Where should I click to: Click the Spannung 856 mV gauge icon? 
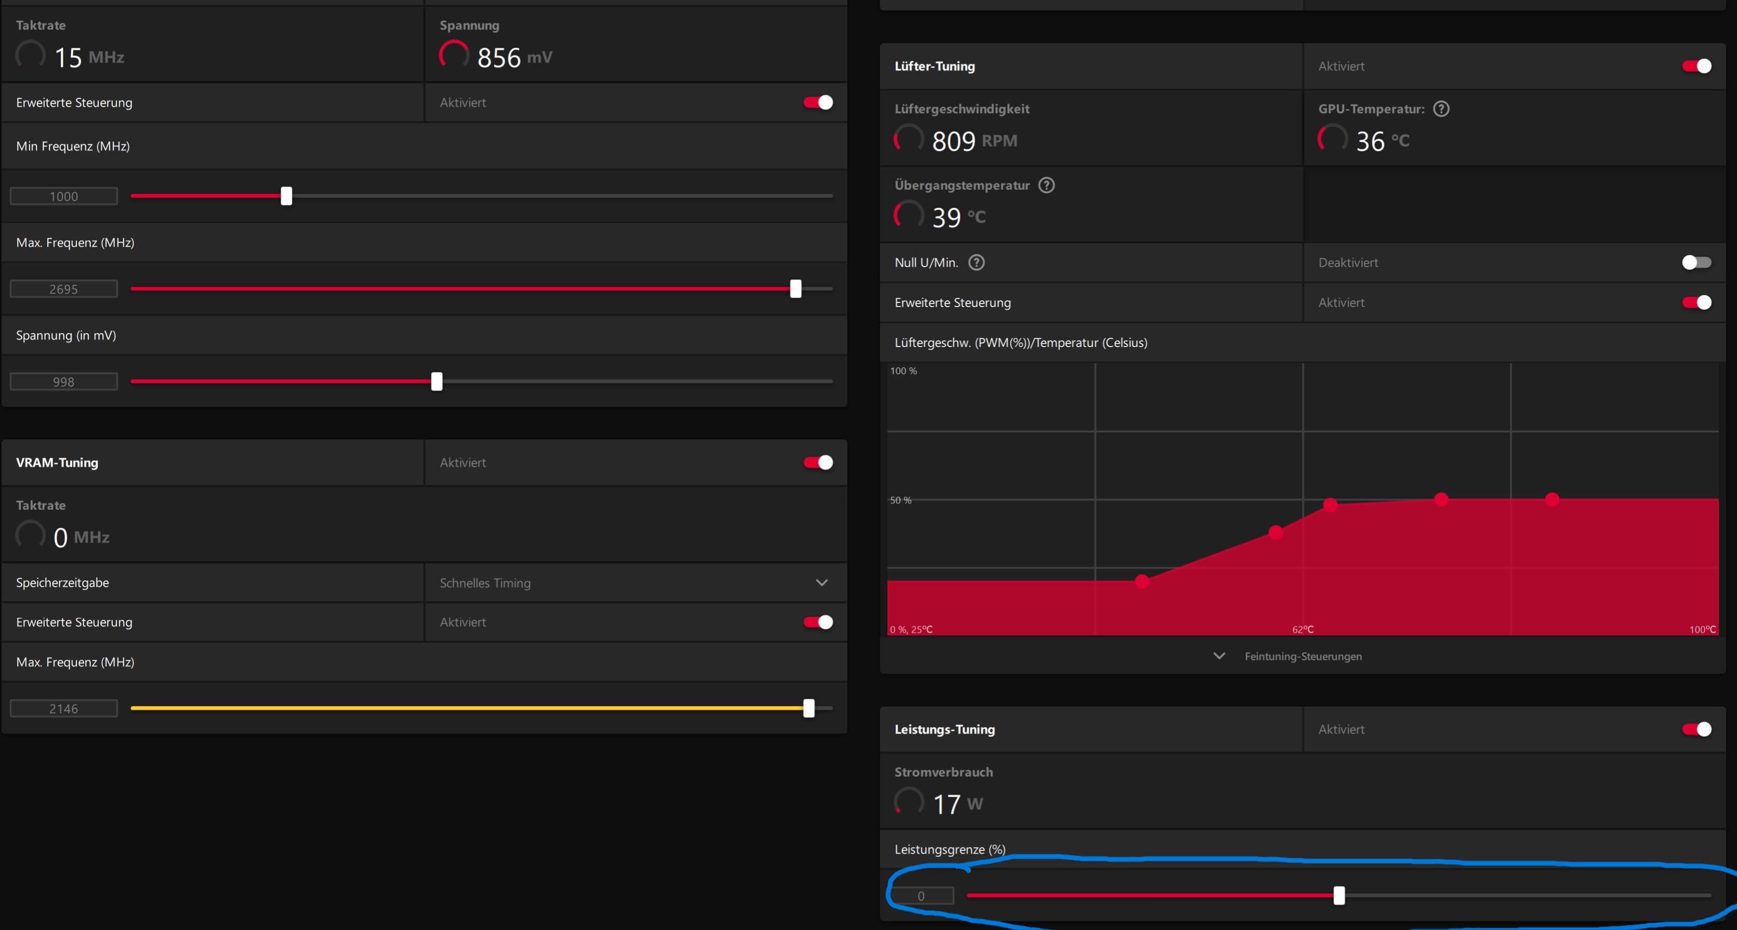click(454, 55)
